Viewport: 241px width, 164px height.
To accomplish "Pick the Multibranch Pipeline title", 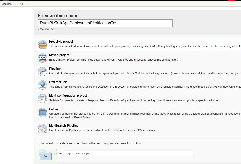I will tap(64, 126).
